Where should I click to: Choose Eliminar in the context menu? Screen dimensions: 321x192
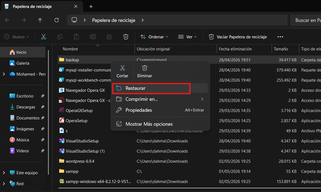pos(144,71)
